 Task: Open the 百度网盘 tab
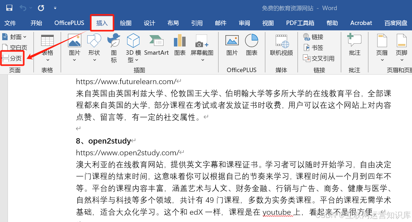click(x=396, y=23)
